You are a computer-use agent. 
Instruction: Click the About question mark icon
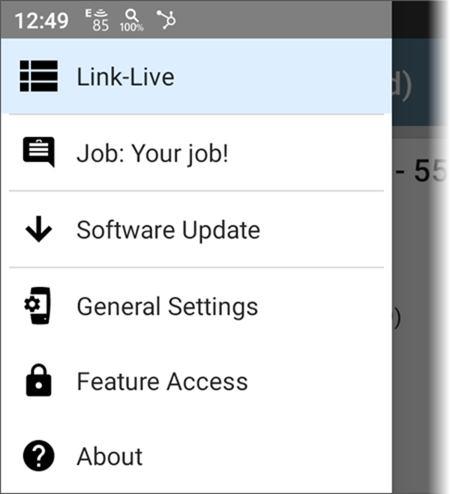39,456
